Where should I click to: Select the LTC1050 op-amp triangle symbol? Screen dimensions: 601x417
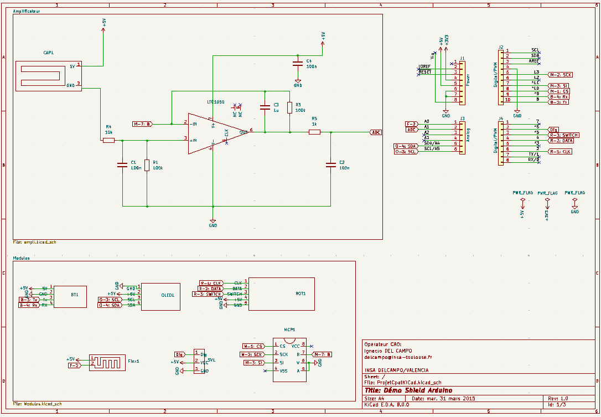coord(217,133)
